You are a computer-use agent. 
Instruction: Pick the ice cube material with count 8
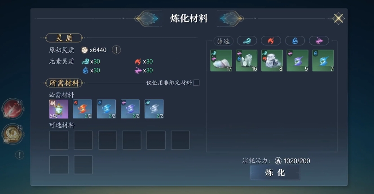click(x=272, y=60)
